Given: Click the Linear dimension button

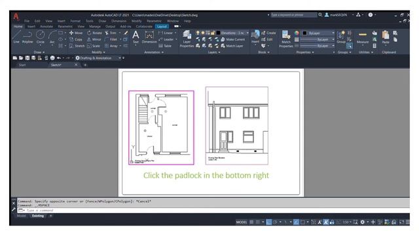Looking at the screenshot, I should pyautogui.click(x=166, y=33).
